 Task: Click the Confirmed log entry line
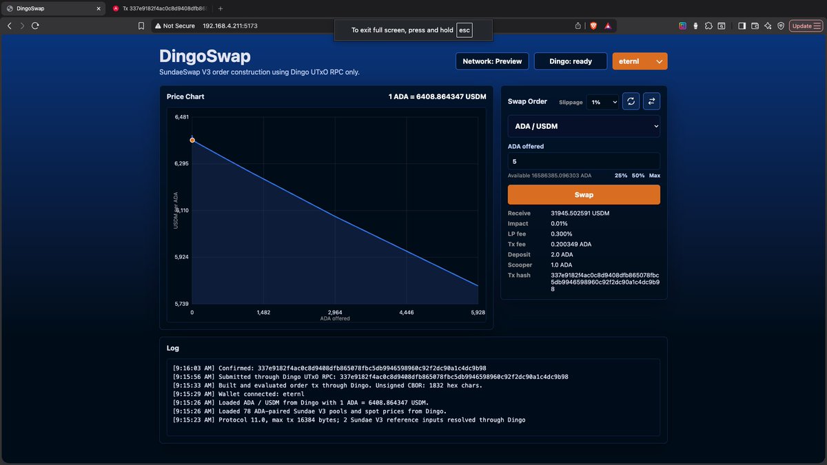[329, 368]
